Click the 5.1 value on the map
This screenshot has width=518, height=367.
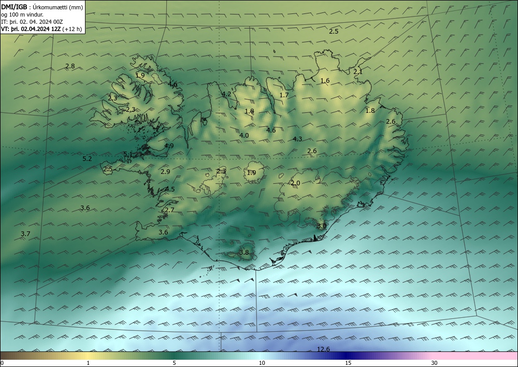pyautogui.click(x=128, y=154)
